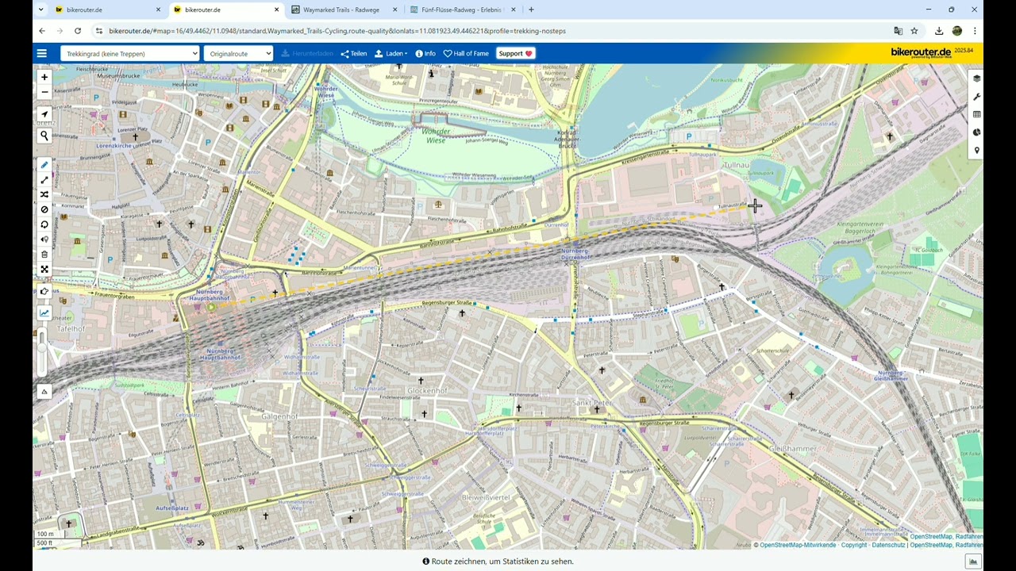Screen dimensions: 1016x571
Task: Reload the current page
Action: (x=78, y=31)
